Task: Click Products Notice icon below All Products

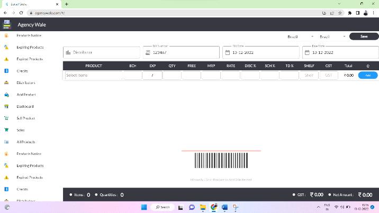Action: coord(6,154)
